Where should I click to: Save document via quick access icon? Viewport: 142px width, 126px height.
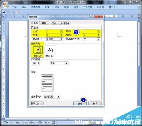4,12
